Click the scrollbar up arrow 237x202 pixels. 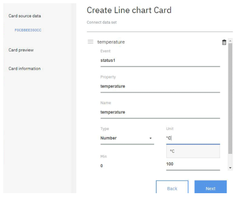pos(230,41)
